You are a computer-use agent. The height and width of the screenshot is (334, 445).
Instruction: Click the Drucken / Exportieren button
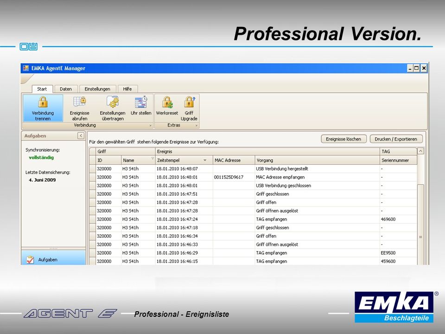396,139
